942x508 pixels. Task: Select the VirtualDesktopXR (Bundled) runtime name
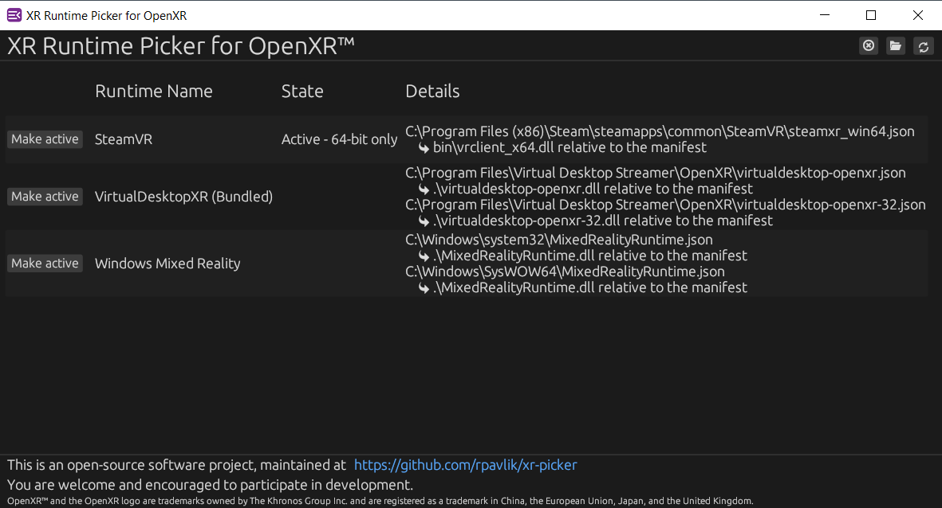pyautogui.click(x=183, y=197)
